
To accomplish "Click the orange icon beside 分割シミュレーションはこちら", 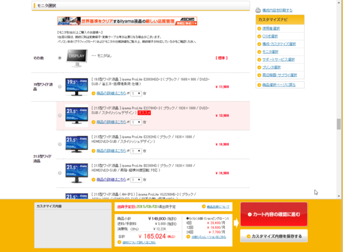I will (188, 237).
